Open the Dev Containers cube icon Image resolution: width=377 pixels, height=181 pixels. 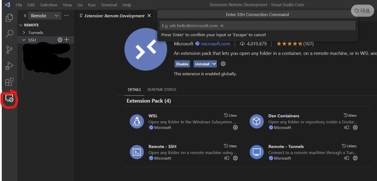click(x=256, y=122)
